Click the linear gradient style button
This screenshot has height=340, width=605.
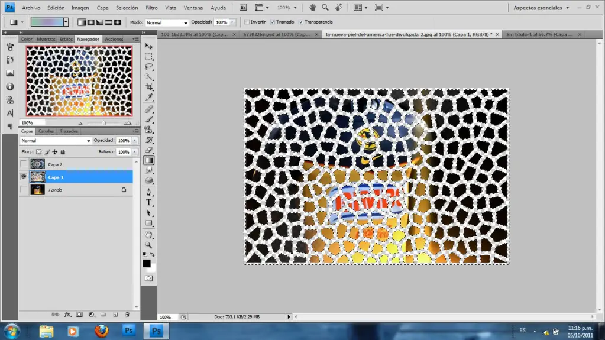(82, 22)
